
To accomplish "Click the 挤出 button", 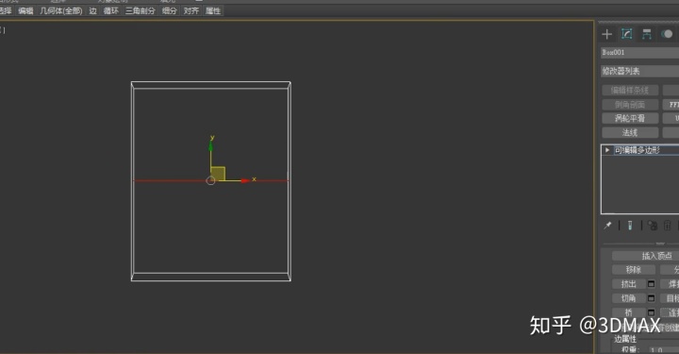I will tap(628, 284).
